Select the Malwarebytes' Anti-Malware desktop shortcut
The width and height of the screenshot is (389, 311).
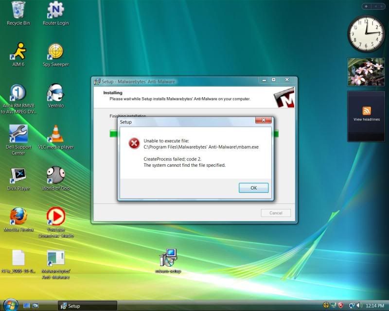click(56, 264)
